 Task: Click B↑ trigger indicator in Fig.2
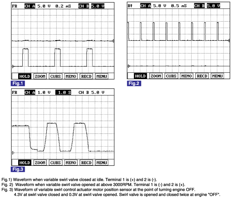(130, 6)
